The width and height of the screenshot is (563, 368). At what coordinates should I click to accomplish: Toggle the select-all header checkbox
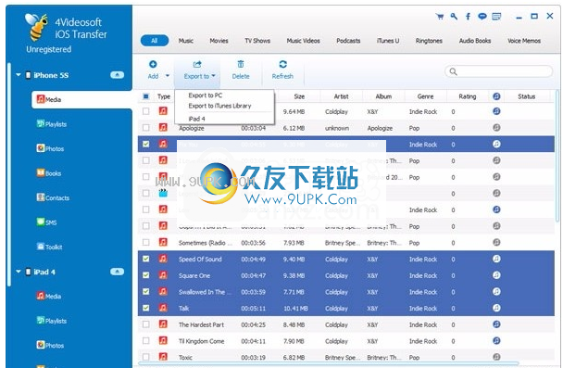[145, 96]
